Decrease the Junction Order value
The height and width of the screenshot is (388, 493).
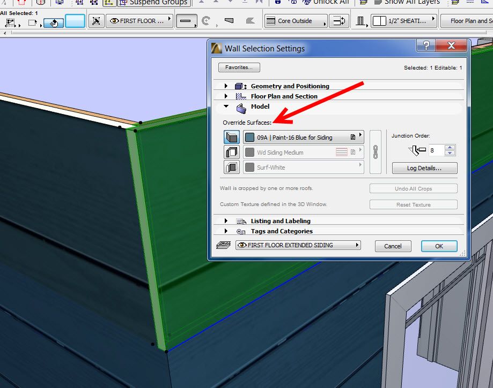[x=450, y=153]
